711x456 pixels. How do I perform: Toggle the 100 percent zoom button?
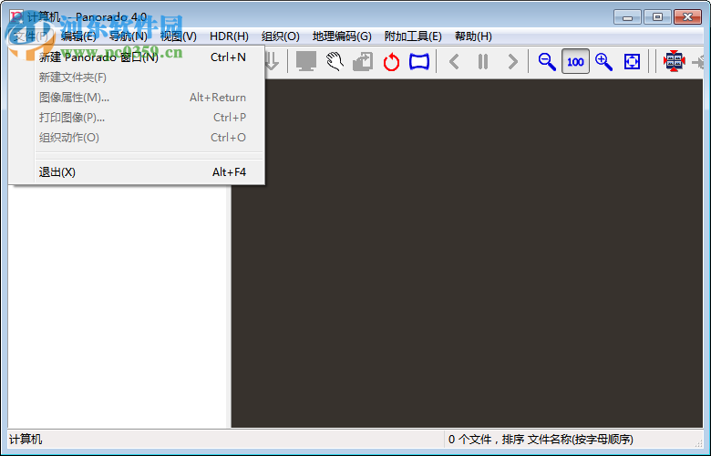pos(575,61)
